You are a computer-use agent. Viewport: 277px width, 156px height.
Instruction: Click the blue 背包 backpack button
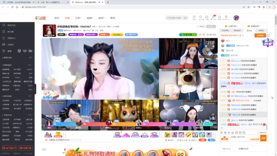point(212,140)
